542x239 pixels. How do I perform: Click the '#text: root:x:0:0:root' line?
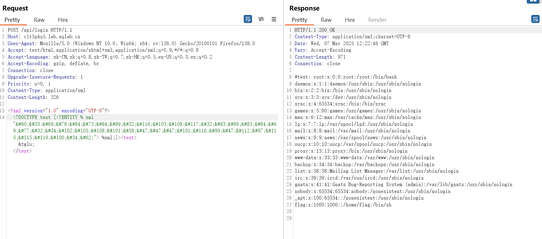click(346, 77)
